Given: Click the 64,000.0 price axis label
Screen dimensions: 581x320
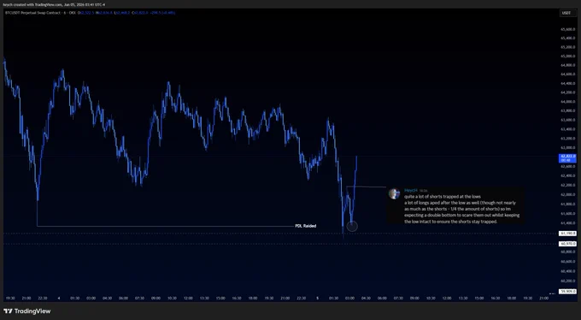Looking at the screenshot, I should 567,102.
